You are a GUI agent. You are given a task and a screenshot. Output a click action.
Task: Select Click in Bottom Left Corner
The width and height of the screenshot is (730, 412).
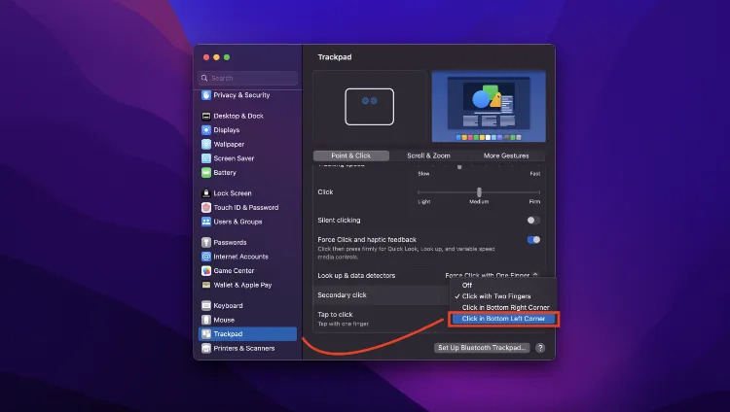503,319
